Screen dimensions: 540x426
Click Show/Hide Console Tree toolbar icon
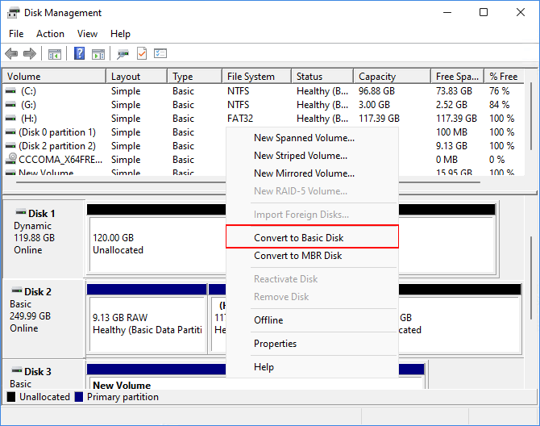pos(55,54)
